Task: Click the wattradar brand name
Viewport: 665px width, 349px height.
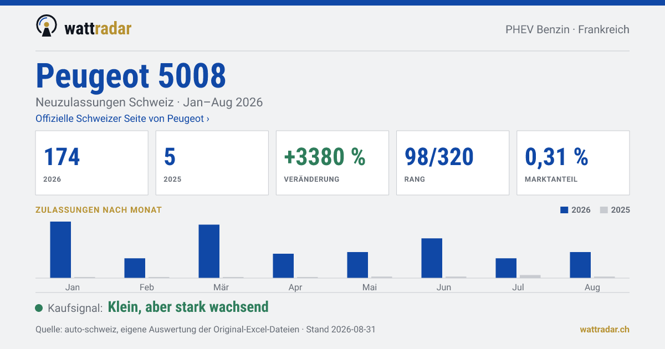Action: point(98,28)
